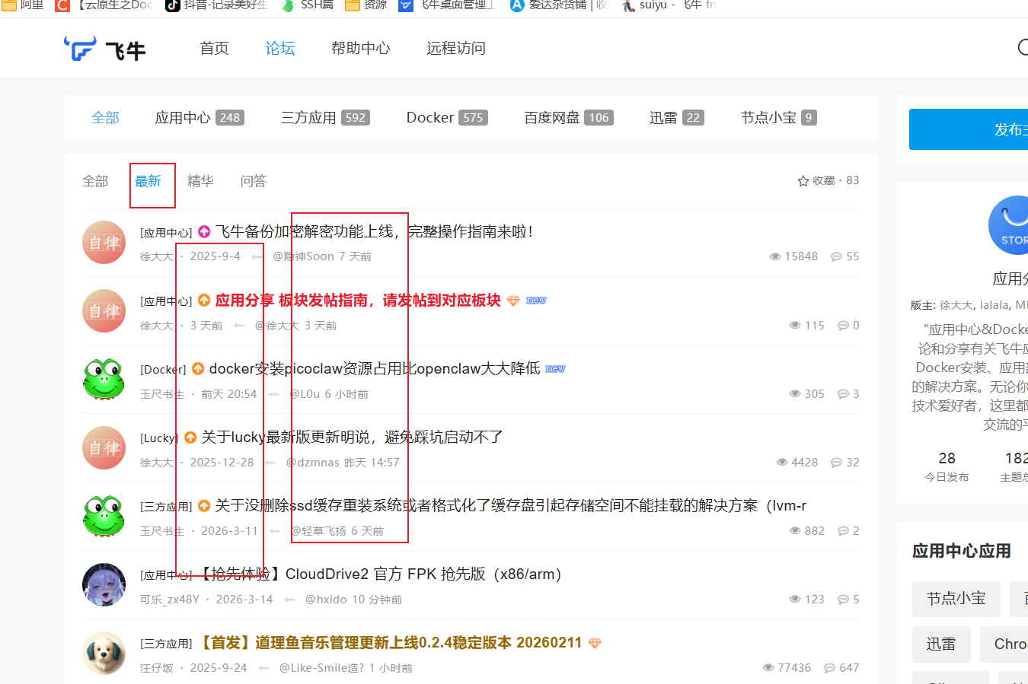Click the 飞牛 logo in the header
Image resolution: width=1028 pixels, height=684 pixels.
pyautogui.click(x=105, y=49)
